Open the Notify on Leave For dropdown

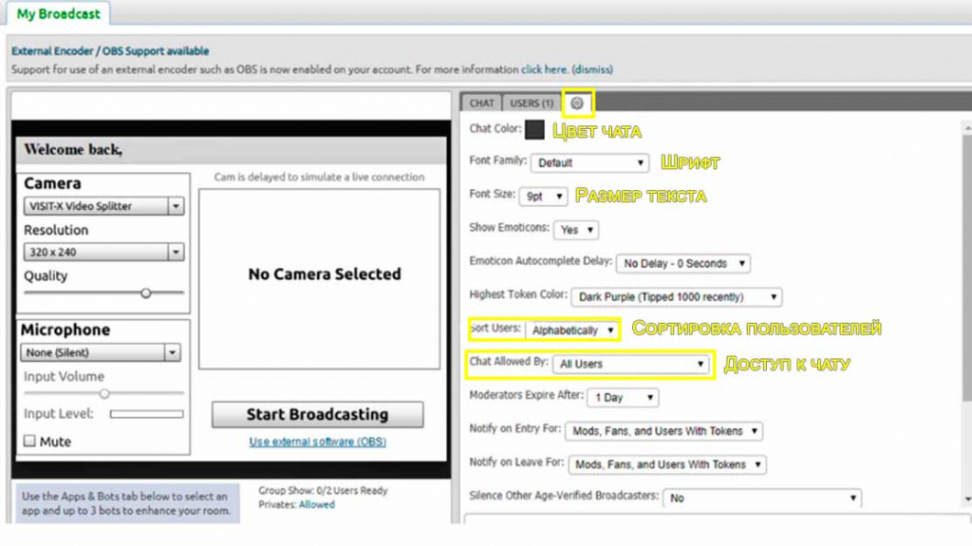click(667, 464)
